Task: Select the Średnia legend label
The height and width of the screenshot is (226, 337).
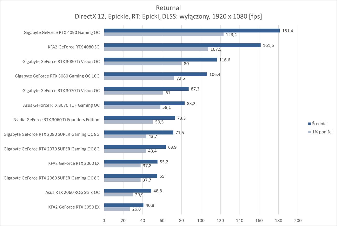Action: (x=319, y=124)
